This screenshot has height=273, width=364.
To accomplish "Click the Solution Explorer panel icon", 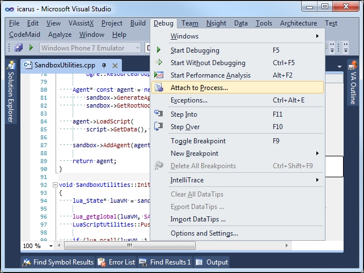I will pyautogui.click(x=11, y=65).
